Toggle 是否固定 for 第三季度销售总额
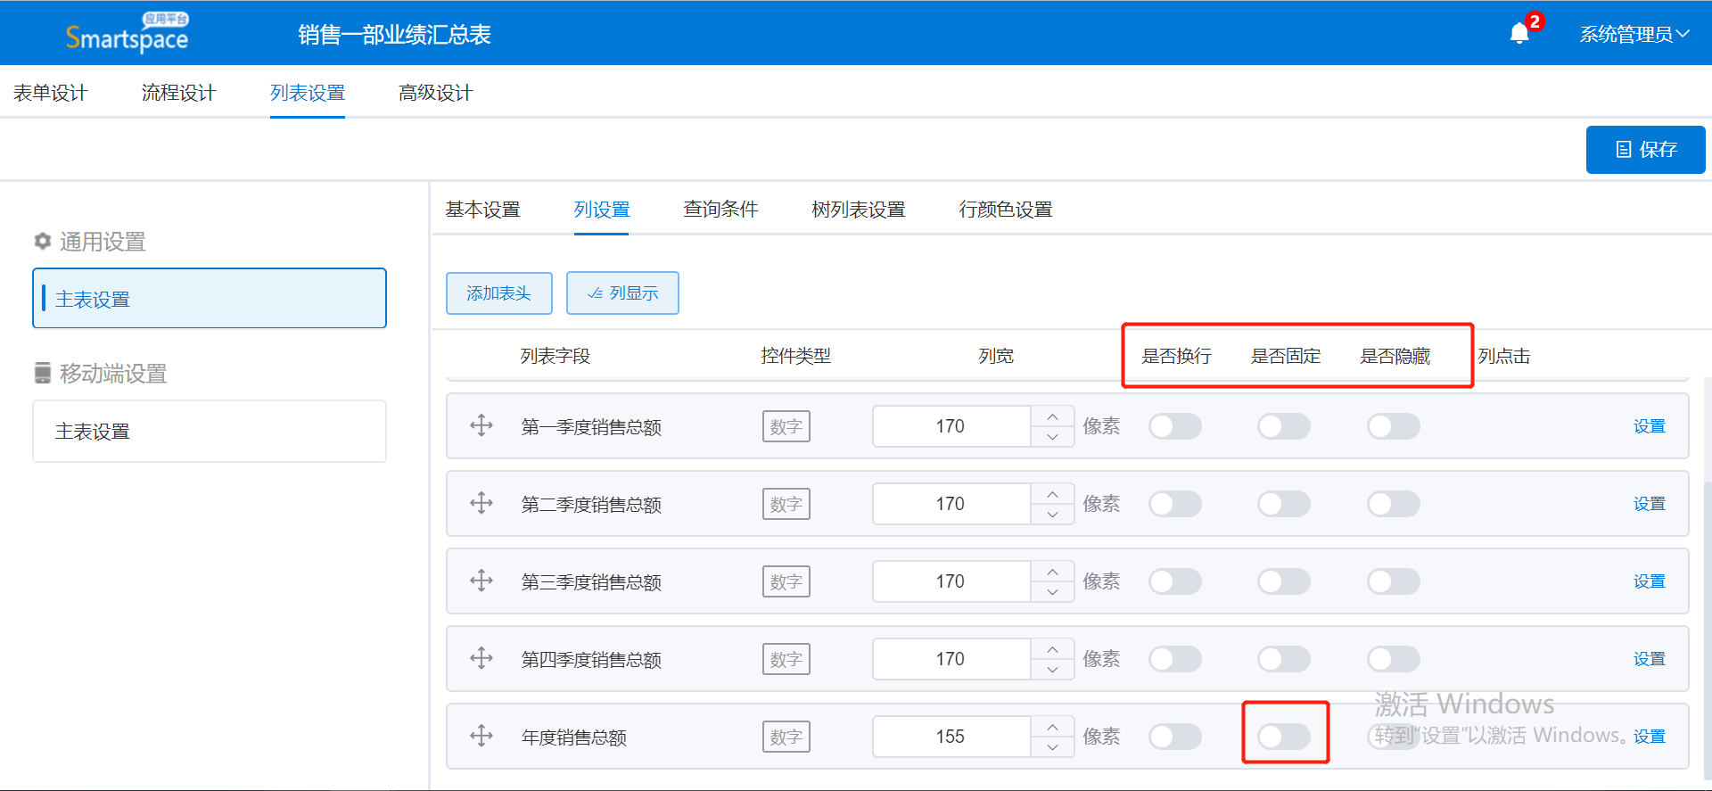This screenshot has height=791, width=1712. click(x=1284, y=581)
